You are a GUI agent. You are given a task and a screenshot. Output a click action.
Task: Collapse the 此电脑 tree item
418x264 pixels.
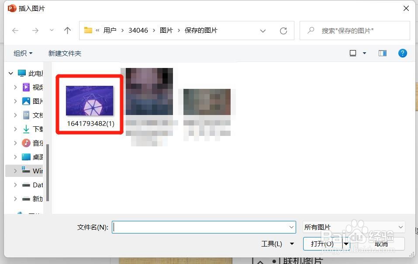pos(10,73)
